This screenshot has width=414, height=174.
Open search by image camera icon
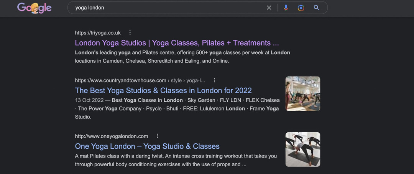coord(301,8)
